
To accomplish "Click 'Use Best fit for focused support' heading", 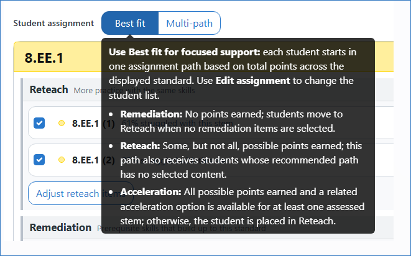I will tap(184, 52).
